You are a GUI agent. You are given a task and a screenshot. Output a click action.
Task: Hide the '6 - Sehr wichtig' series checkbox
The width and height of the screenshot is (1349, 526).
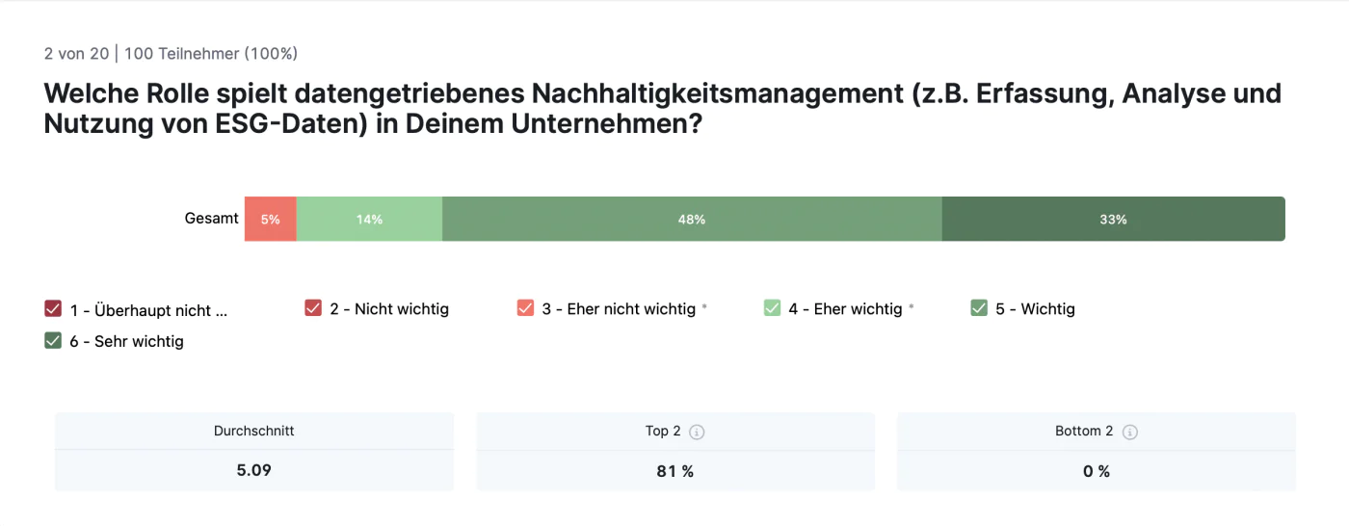[x=53, y=340]
